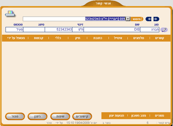
Task: Click the שם column header
Action: click(x=137, y=25)
